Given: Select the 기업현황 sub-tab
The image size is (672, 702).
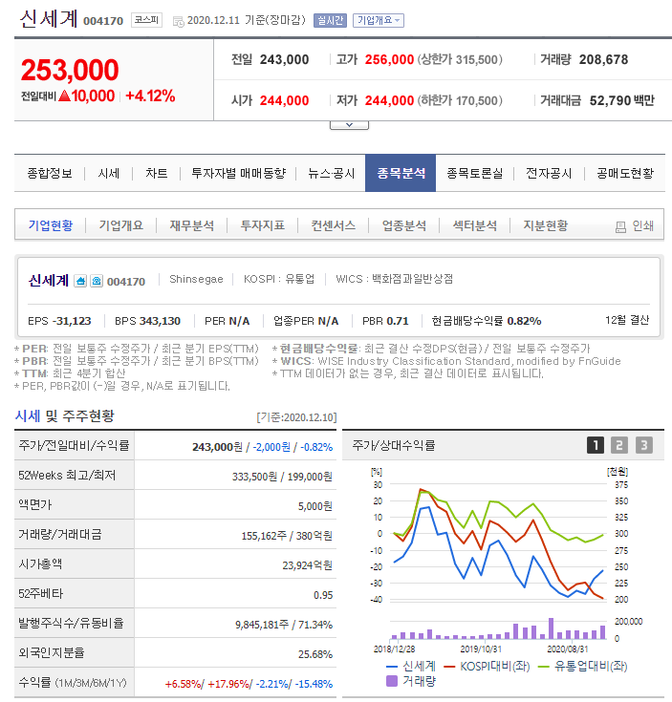Looking at the screenshot, I should tap(50, 225).
